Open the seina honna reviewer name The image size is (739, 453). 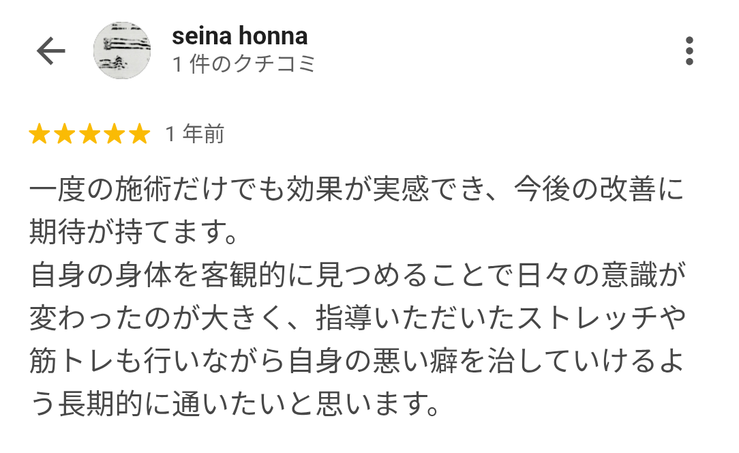pyautogui.click(x=239, y=35)
